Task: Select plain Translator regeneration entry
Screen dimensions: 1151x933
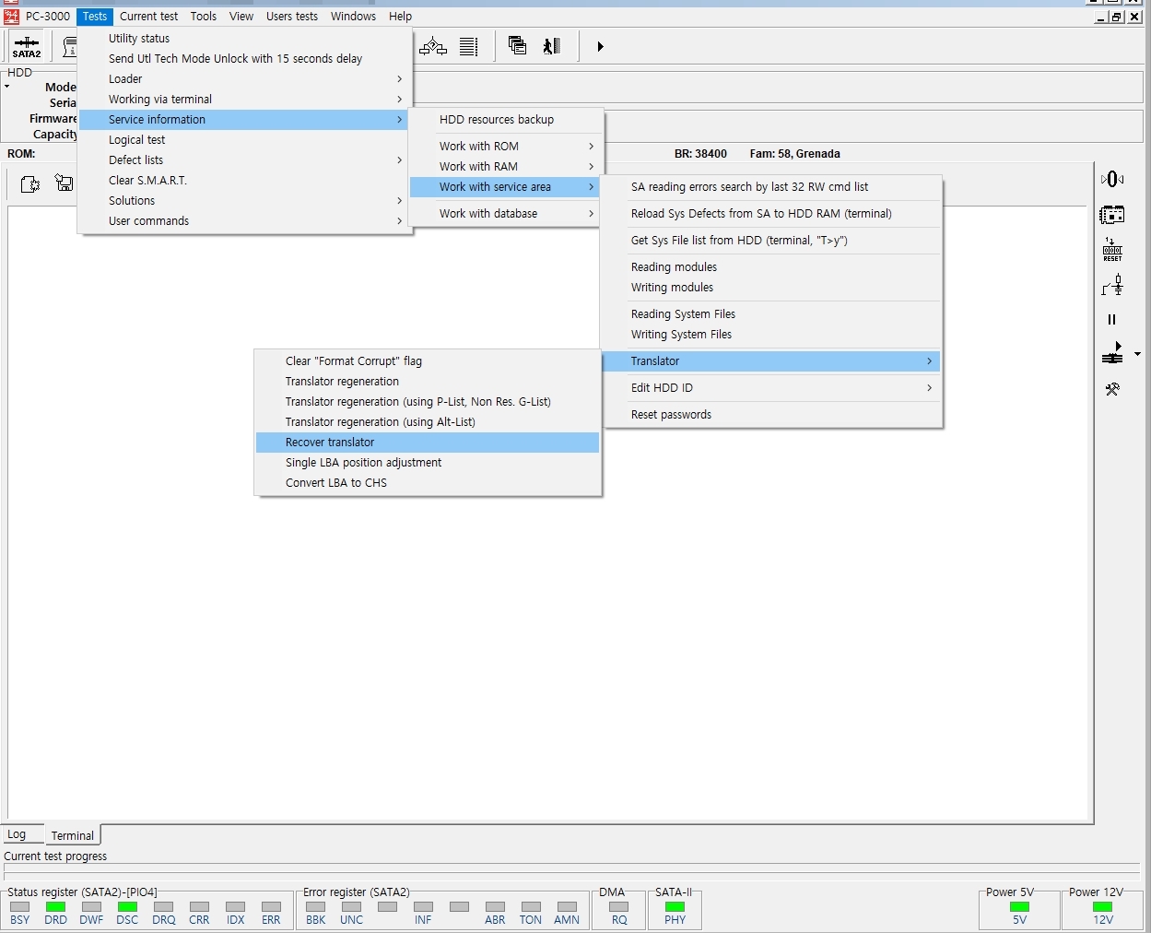Action: (x=428, y=382)
